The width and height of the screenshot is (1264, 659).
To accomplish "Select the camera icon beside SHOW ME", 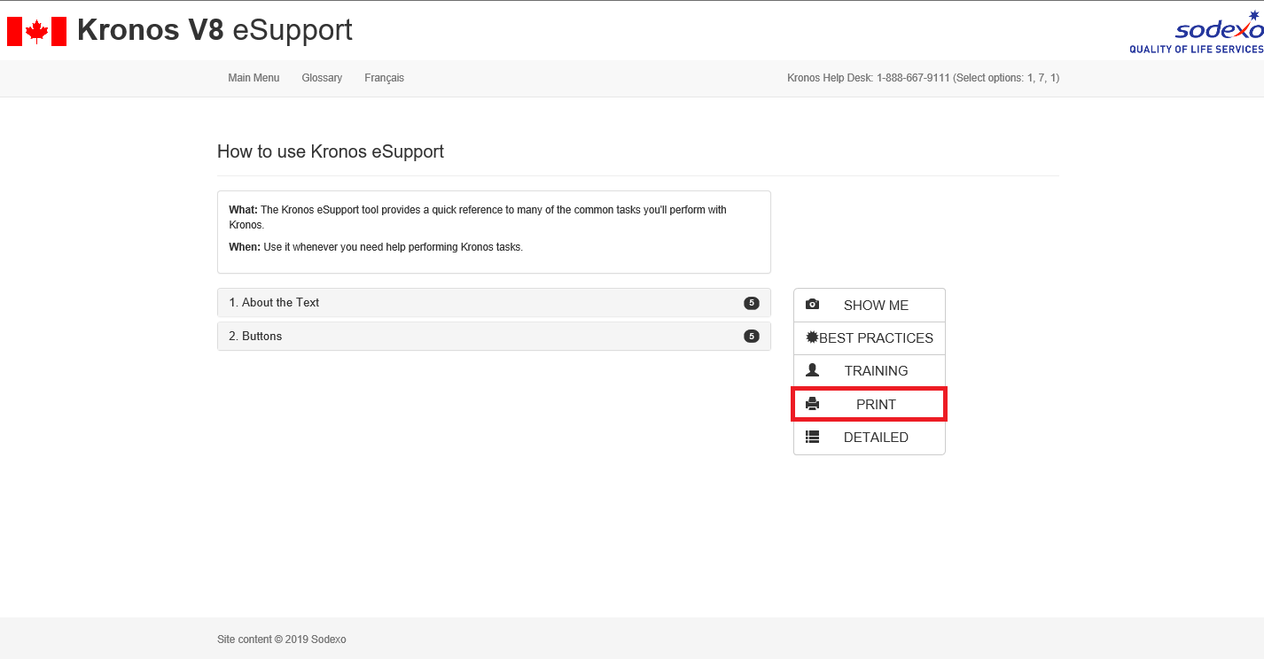I will pyautogui.click(x=813, y=304).
